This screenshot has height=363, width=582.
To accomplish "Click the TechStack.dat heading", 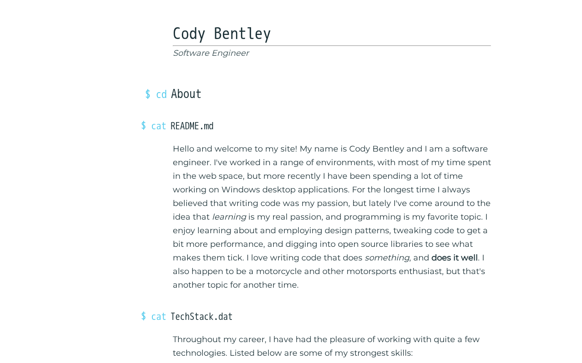I will (x=201, y=317).
